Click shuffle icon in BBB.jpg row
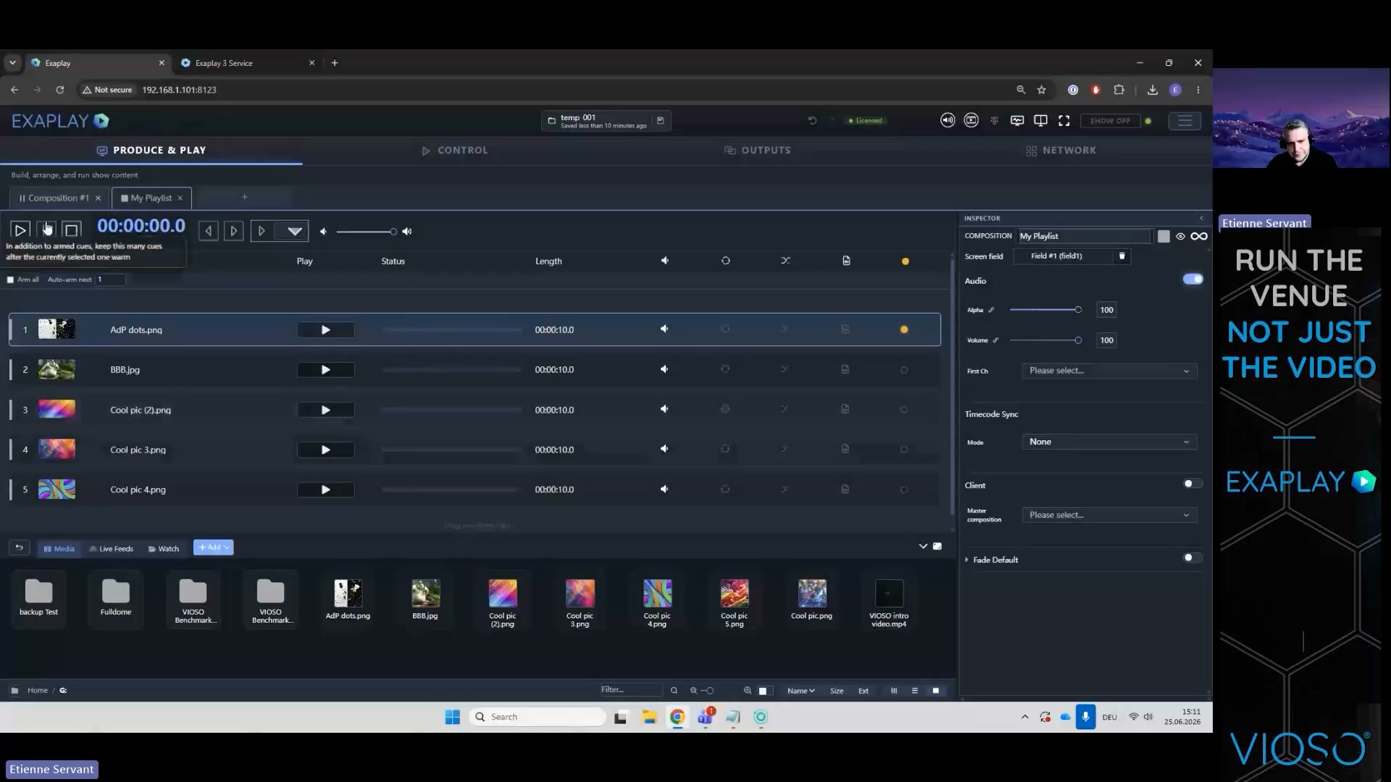Viewport: 1391px width, 782px height. 785,369
